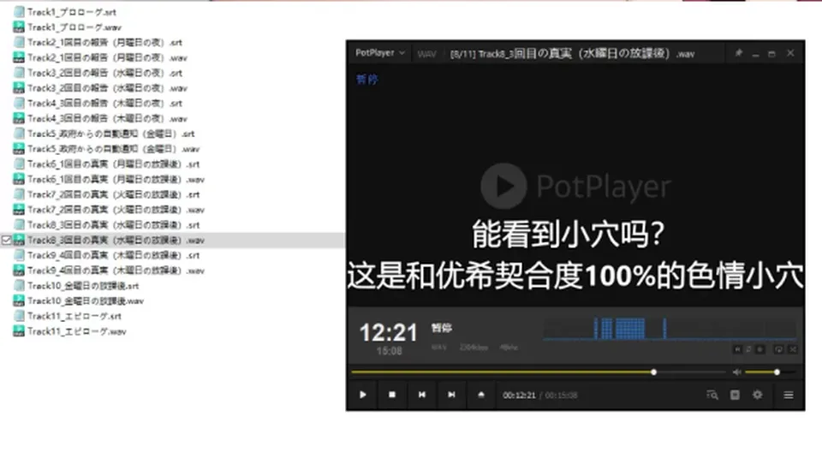Select the Track4 木曜日の夜 .srt file name
This screenshot has width=822, height=464.
coord(104,104)
